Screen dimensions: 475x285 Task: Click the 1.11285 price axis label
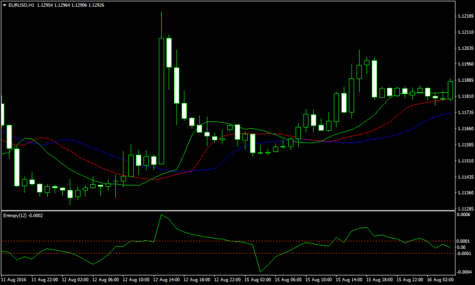(x=464, y=209)
